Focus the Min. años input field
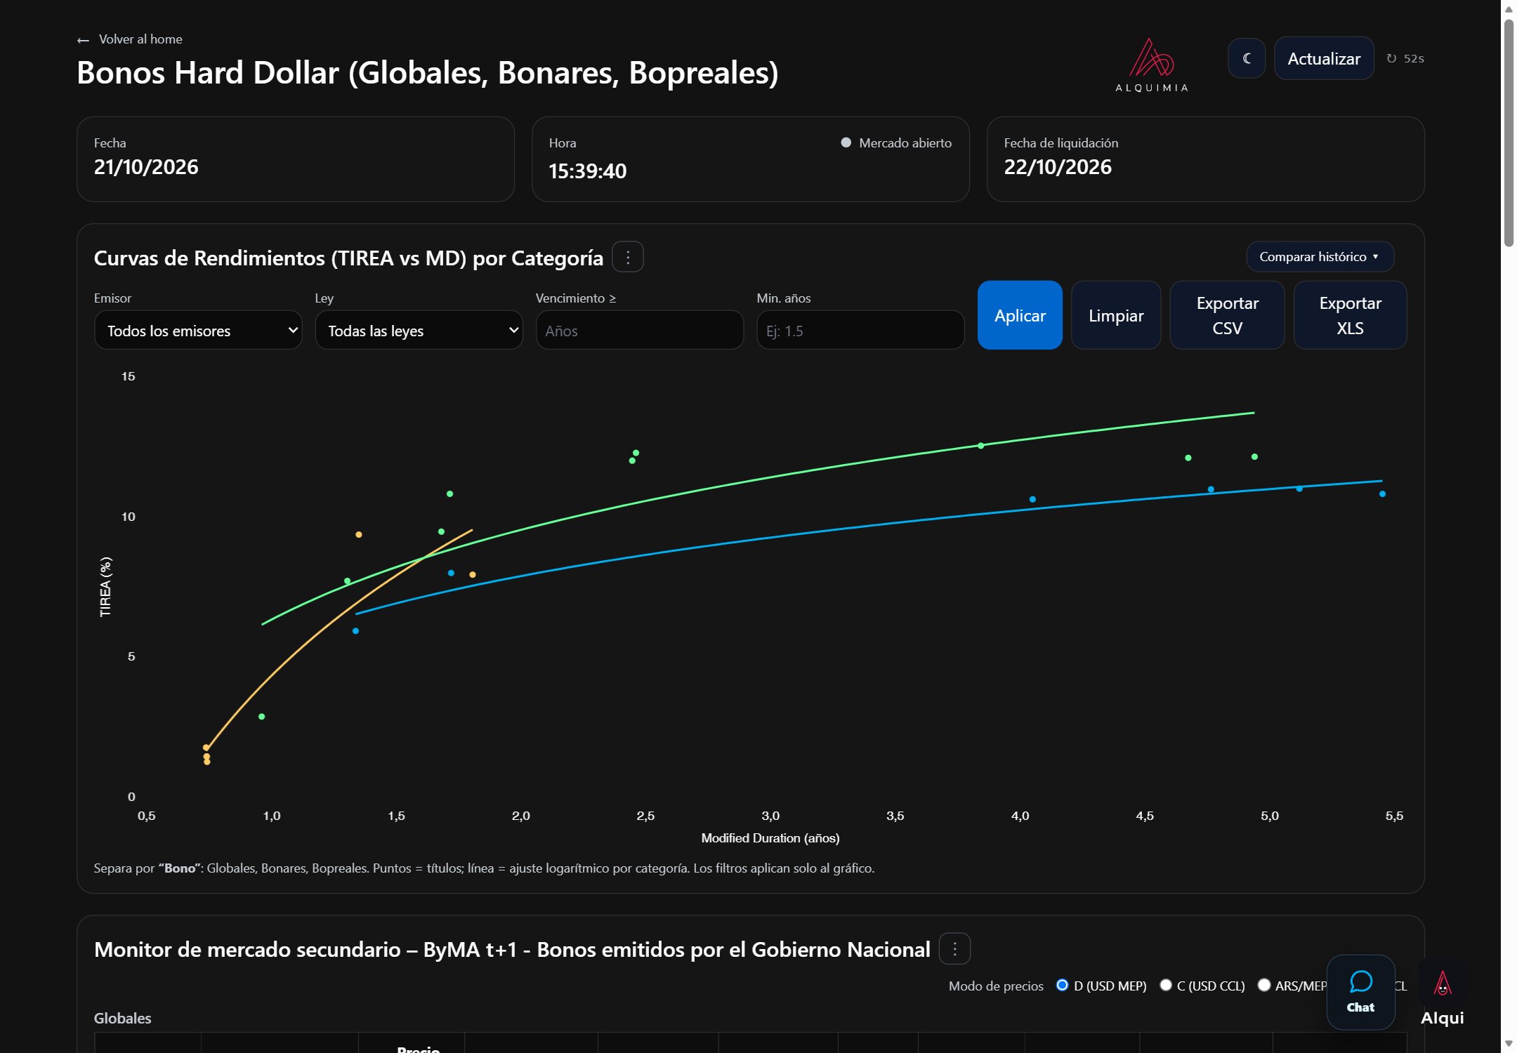 pos(860,330)
